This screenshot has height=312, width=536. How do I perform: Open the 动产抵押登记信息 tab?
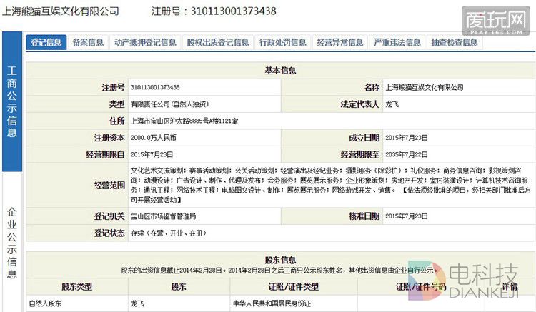point(145,43)
